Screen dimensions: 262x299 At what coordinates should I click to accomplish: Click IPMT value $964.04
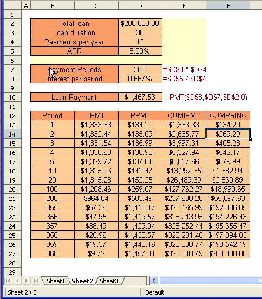click(96, 198)
